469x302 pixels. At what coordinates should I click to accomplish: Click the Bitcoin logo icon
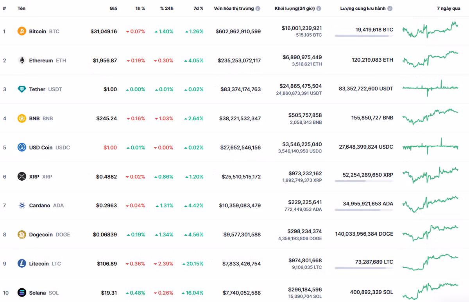tap(21, 31)
